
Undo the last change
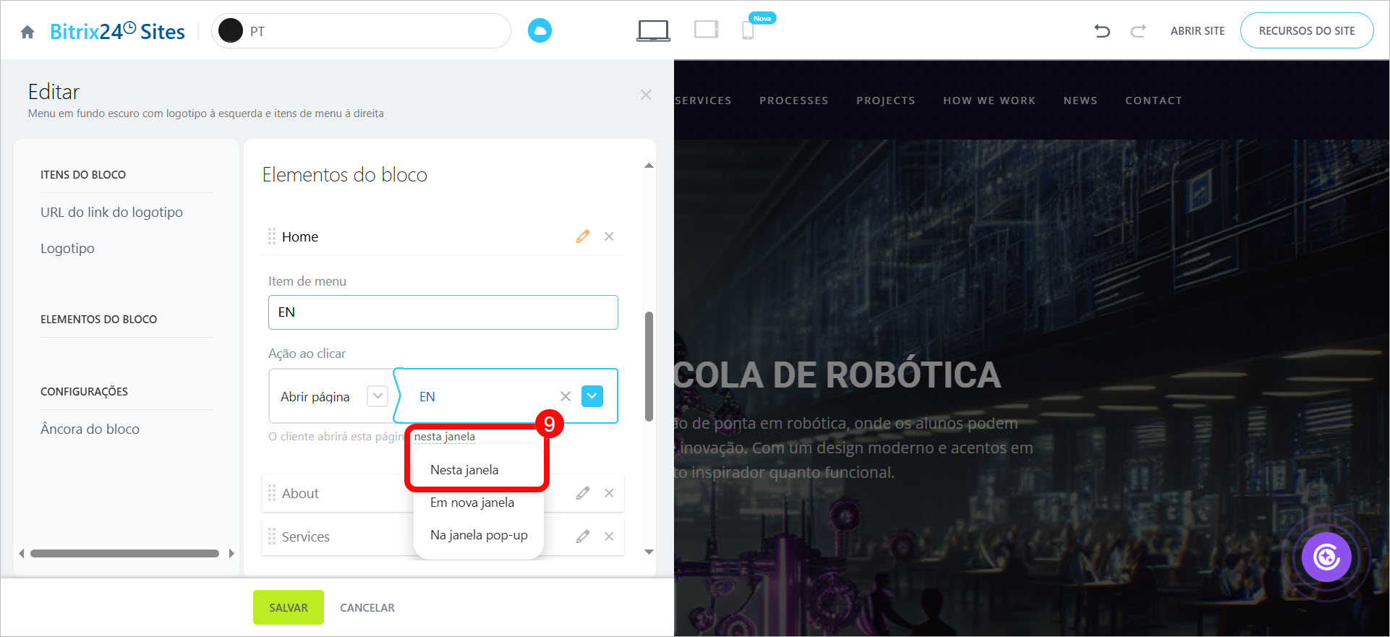[1102, 31]
